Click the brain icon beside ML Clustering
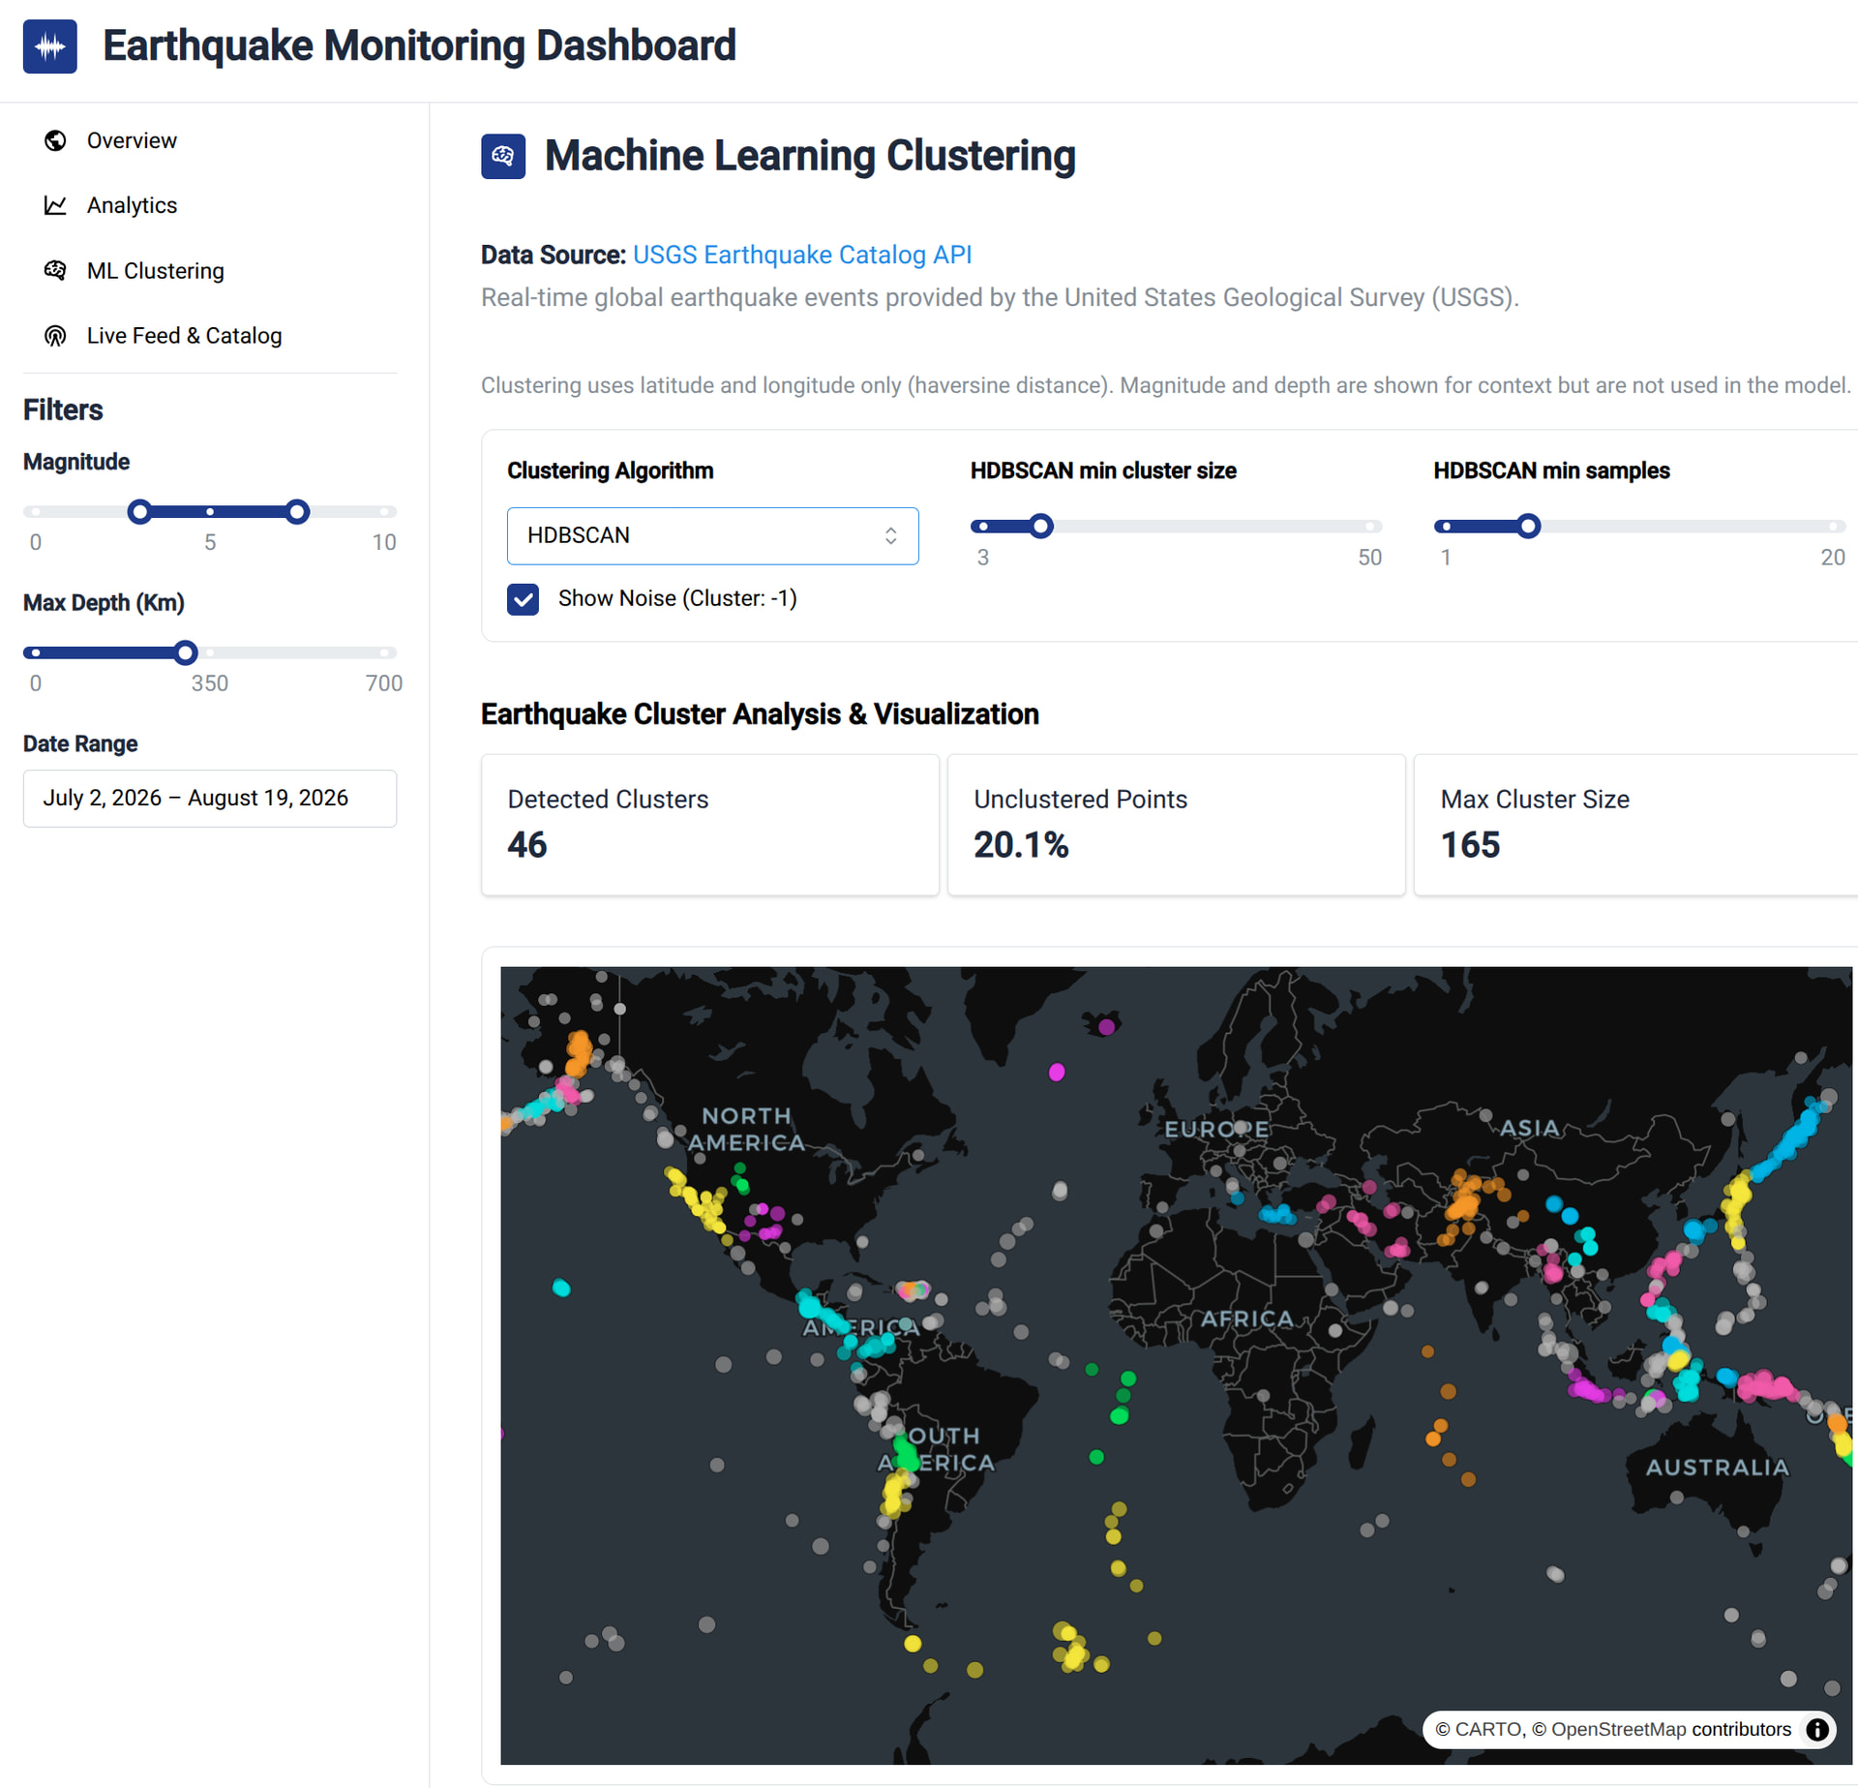 tap(55, 270)
